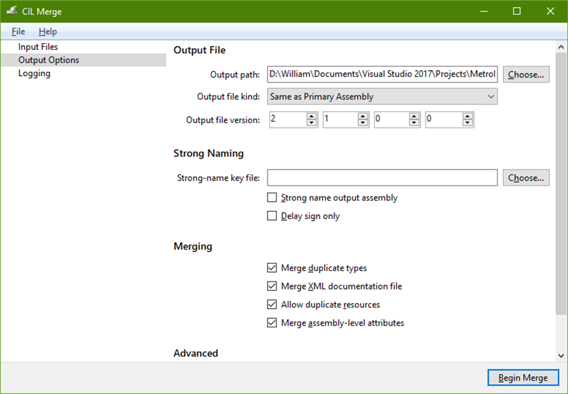Screen dimensions: 568x394
Task: Enable Strong name output assembly checkbox
Action: click(272, 198)
